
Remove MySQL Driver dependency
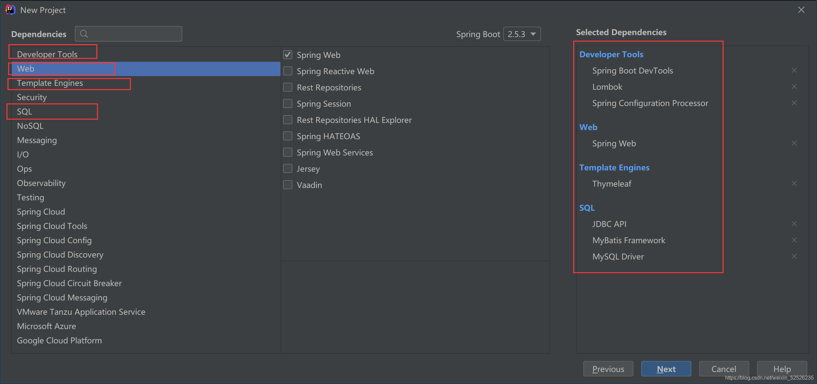click(x=794, y=257)
